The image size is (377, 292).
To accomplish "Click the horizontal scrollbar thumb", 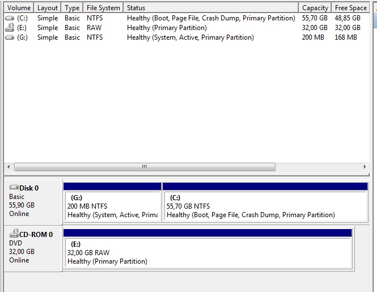I will [145, 167].
